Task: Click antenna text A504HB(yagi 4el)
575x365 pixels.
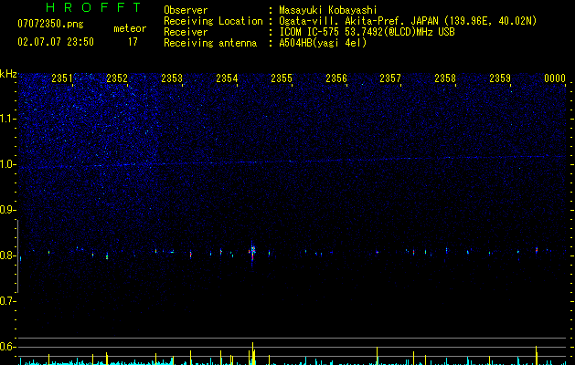Action: [323, 43]
